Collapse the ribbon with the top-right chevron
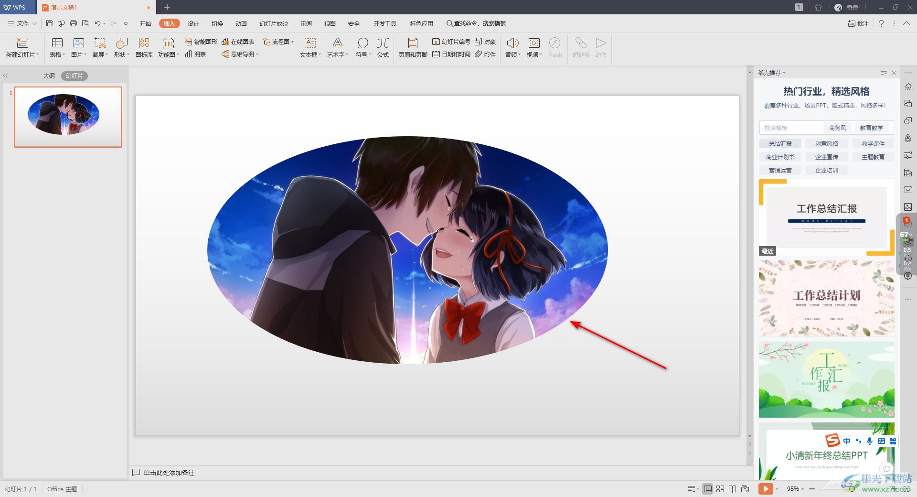Image resolution: width=917 pixels, height=497 pixels. tap(906, 23)
